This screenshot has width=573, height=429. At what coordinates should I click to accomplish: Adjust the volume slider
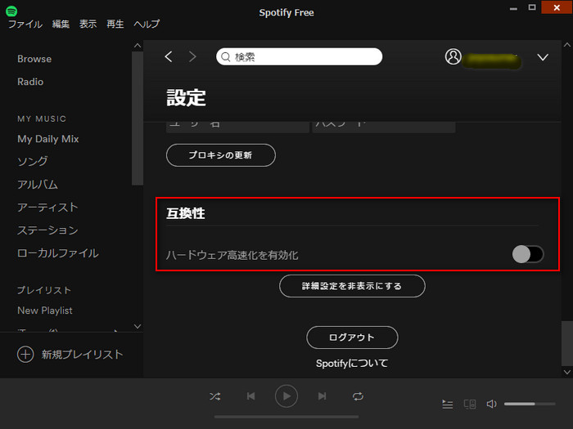(x=530, y=404)
